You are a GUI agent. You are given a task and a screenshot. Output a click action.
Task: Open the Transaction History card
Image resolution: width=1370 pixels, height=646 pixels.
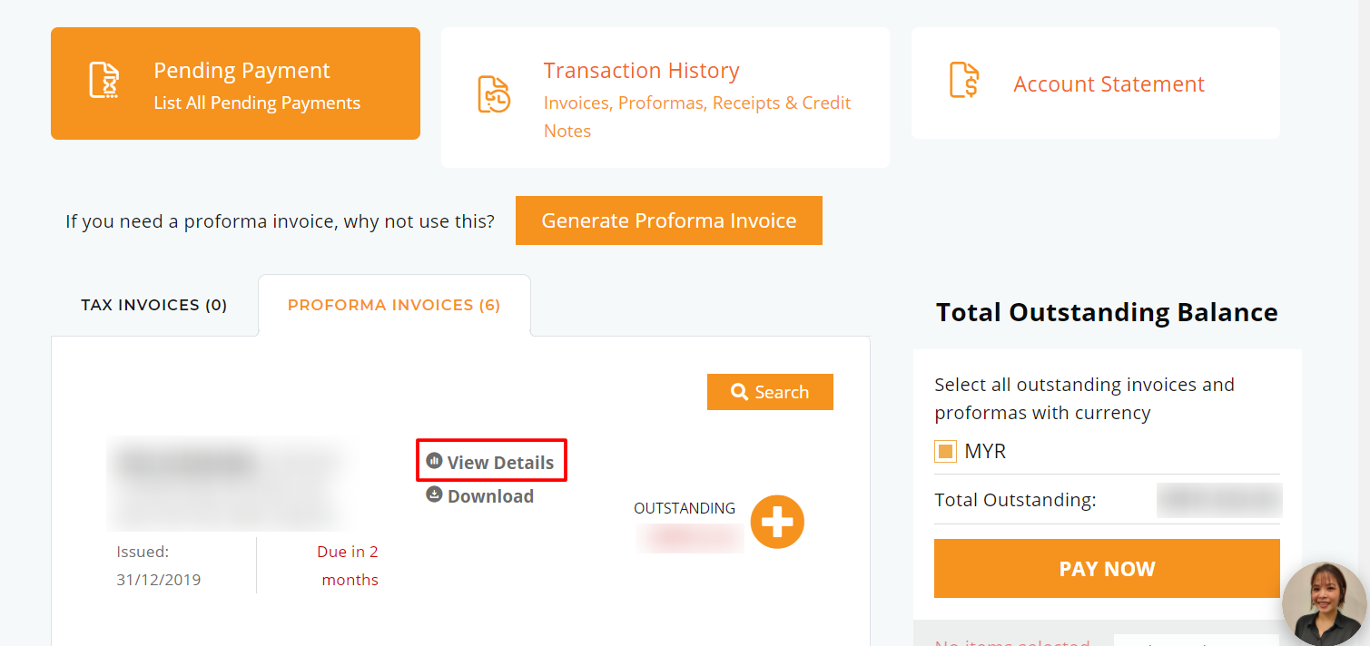point(665,97)
